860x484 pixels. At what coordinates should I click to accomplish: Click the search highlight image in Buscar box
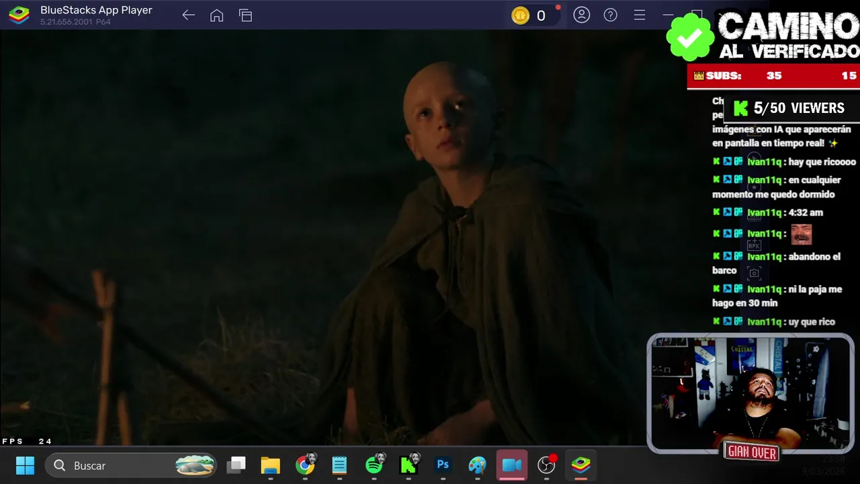[x=195, y=465]
